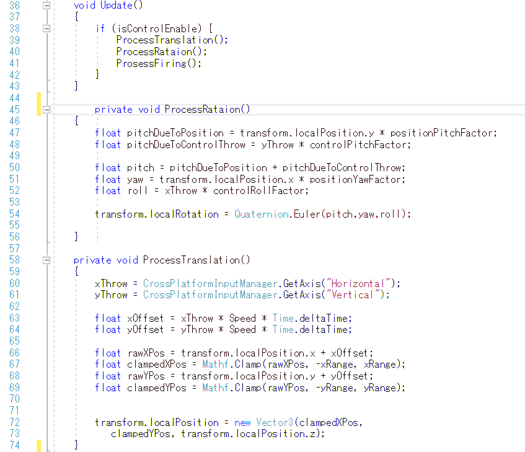The width and height of the screenshot is (525, 452).
Task: Click the "Horizontal" string literal
Action: coord(360,283)
